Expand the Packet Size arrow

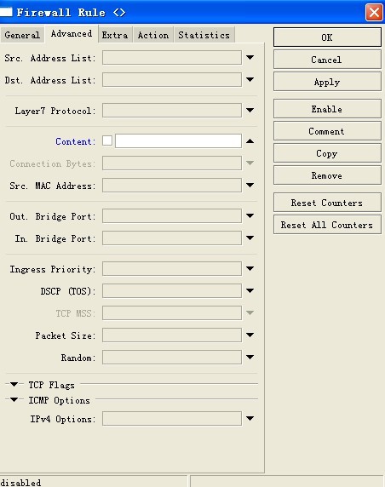coord(250,335)
